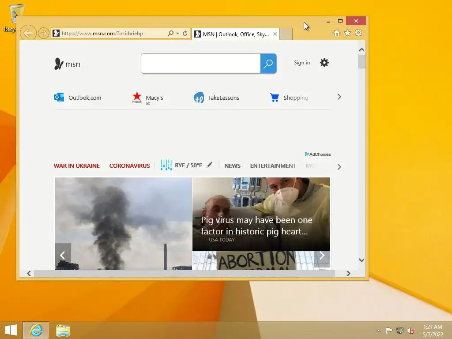Open the taskbar clock showing 1:27 AM
The width and height of the screenshot is (452, 339).
(433, 331)
